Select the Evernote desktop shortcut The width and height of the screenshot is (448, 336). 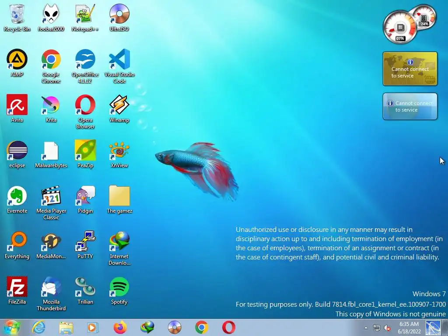[x=17, y=199]
